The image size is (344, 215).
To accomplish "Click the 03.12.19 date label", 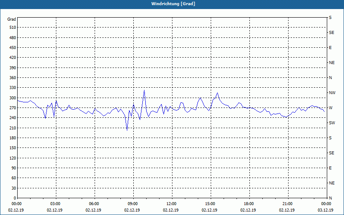I will point(326,210).
